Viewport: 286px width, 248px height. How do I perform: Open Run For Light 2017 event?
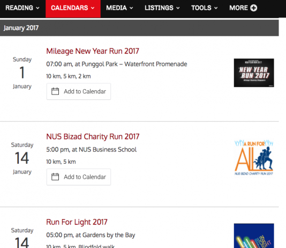pyautogui.click(x=77, y=222)
